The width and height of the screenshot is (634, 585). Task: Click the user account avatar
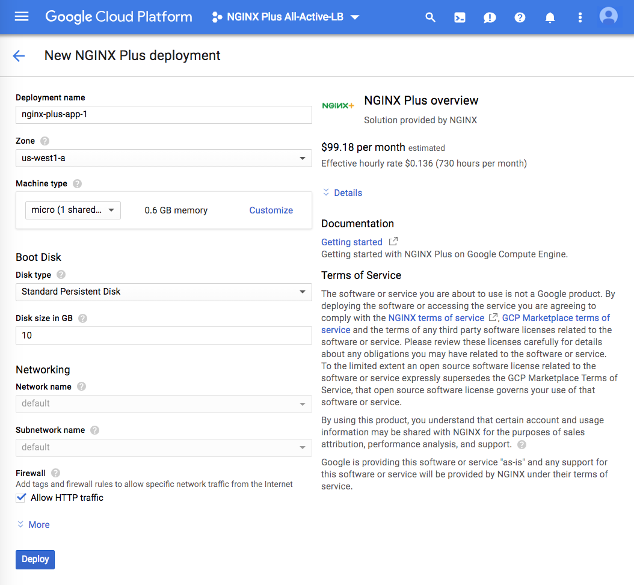[609, 17]
